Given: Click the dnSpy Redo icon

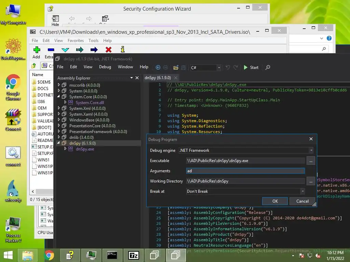Looking at the screenshot, I should pos(235,67).
